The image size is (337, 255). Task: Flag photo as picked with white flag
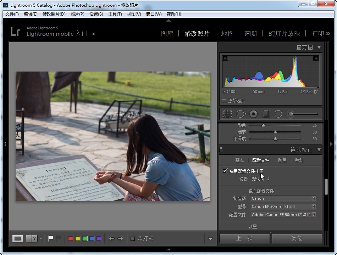click(50, 238)
